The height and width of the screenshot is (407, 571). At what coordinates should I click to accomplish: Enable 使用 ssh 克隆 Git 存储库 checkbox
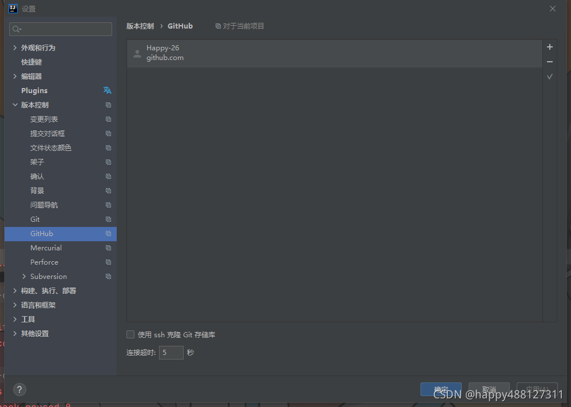(x=130, y=334)
